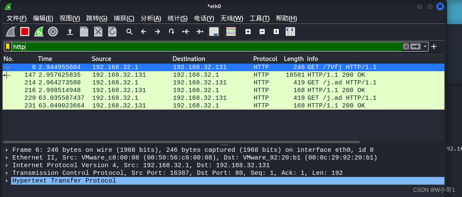Open the 无线(W) menu

coord(232,18)
